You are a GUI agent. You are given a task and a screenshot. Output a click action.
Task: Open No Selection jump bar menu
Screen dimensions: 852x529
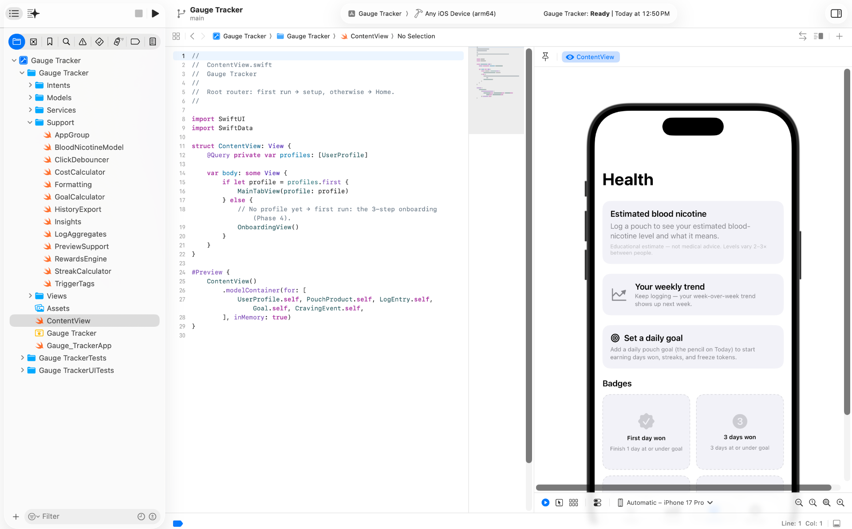(416, 36)
